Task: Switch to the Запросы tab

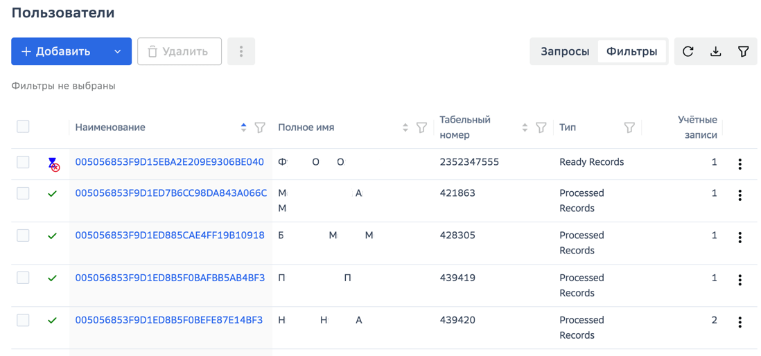Action: point(565,51)
